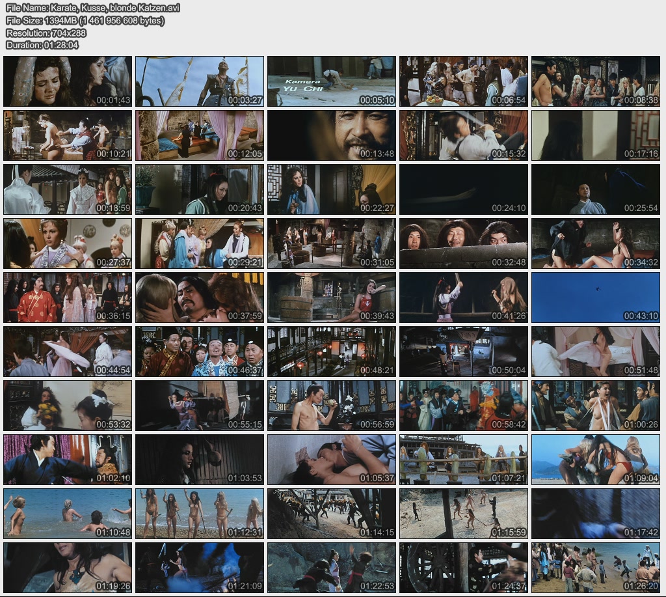Click the blurry frame timestamped 01:17:42
This screenshot has height=597, width=666.
coord(596,514)
